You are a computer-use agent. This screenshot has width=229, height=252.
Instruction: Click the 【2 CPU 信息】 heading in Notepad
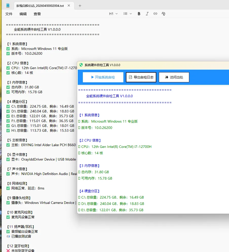[18, 63]
